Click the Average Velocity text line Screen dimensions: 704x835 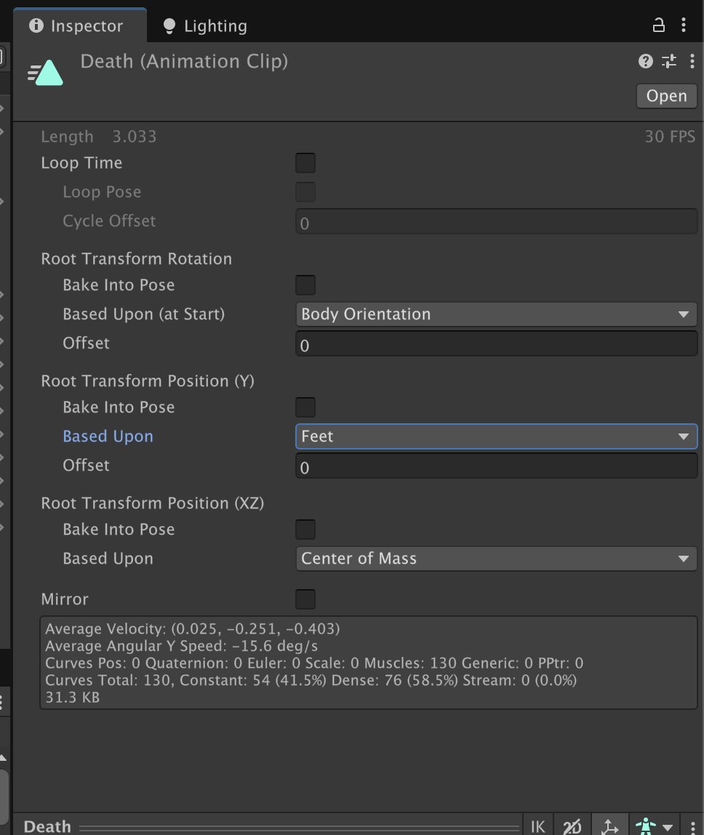click(x=192, y=629)
